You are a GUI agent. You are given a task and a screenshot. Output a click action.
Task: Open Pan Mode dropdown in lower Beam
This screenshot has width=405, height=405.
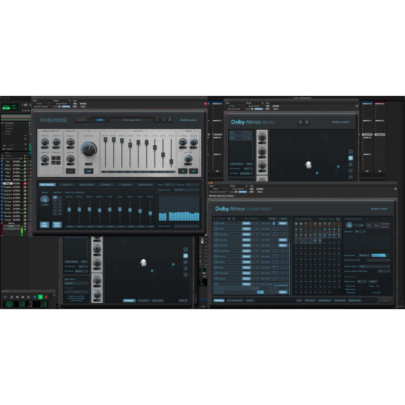click(82, 271)
